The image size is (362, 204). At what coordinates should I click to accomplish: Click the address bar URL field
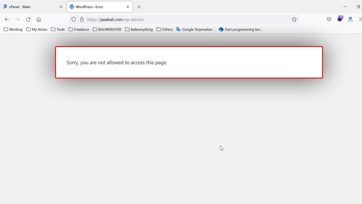coord(184,19)
